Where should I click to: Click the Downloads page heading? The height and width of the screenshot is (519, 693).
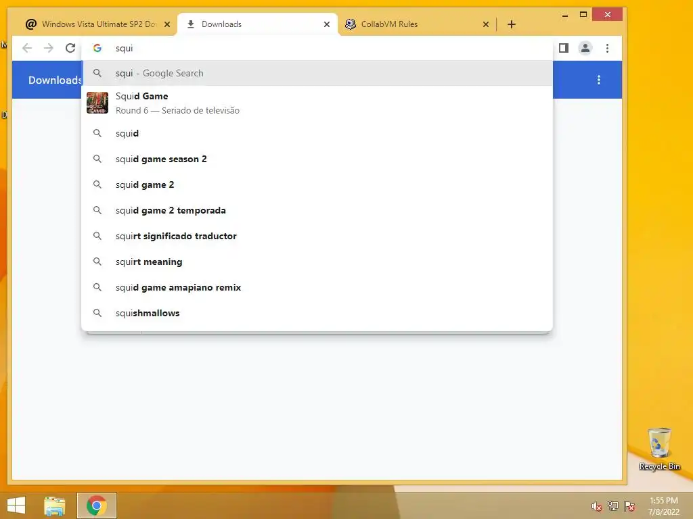click(55, 80)
